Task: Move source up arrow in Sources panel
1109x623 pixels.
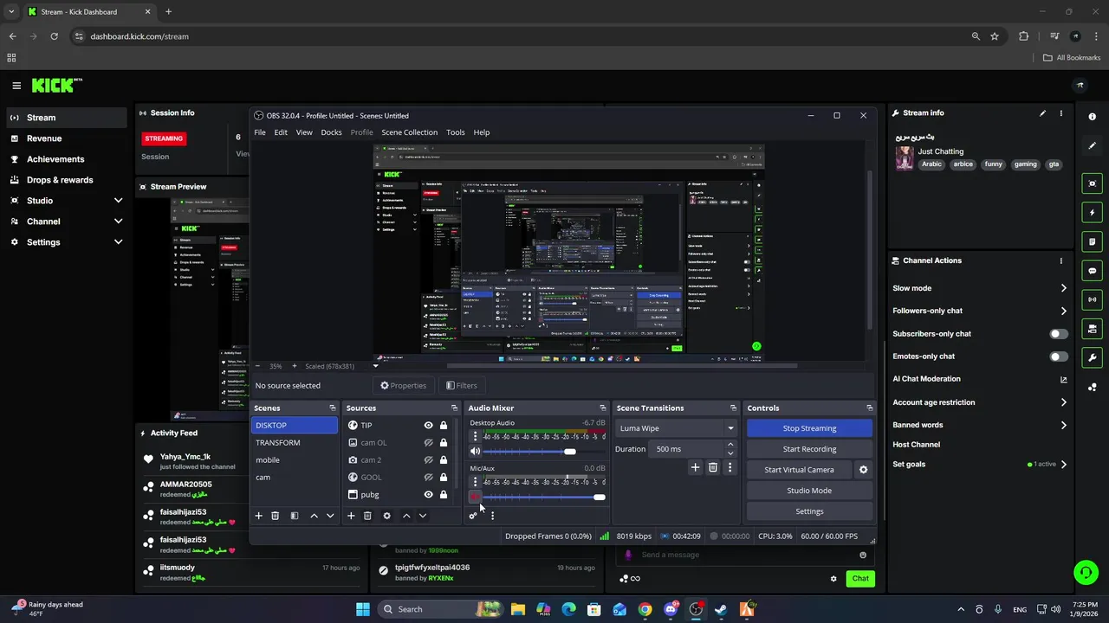Action: tap(406, 516)
